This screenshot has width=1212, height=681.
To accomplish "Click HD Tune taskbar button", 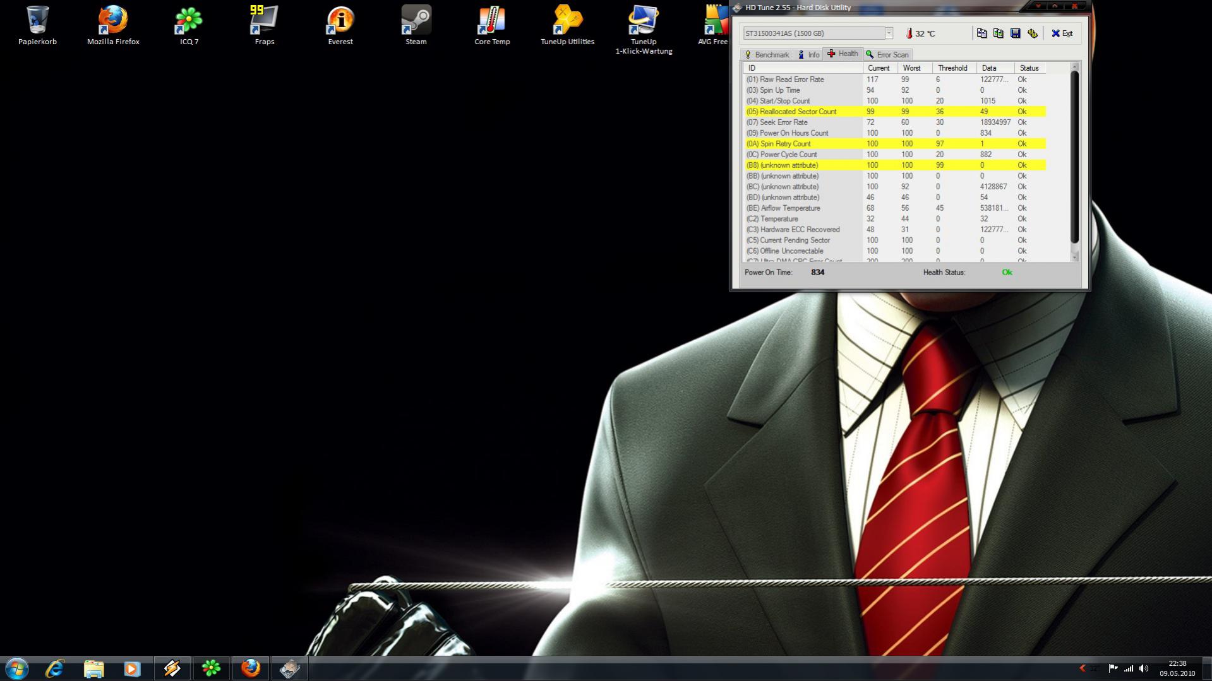I will [289, 668].
